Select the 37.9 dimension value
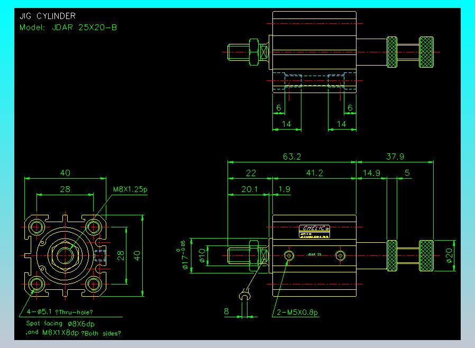475x348 pixels. click(395, 157)
